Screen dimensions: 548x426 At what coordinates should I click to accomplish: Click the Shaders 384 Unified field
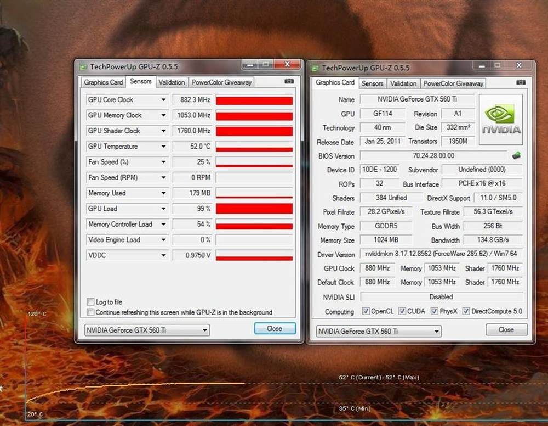pyautogui.click(x=391, y=198)
